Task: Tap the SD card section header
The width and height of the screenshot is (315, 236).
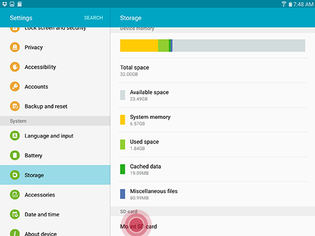Action: 212,211
